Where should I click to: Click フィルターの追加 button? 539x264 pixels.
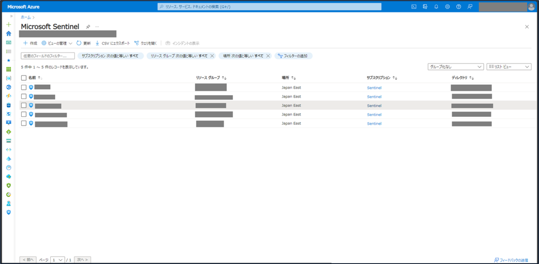click(x=293, y=56)
